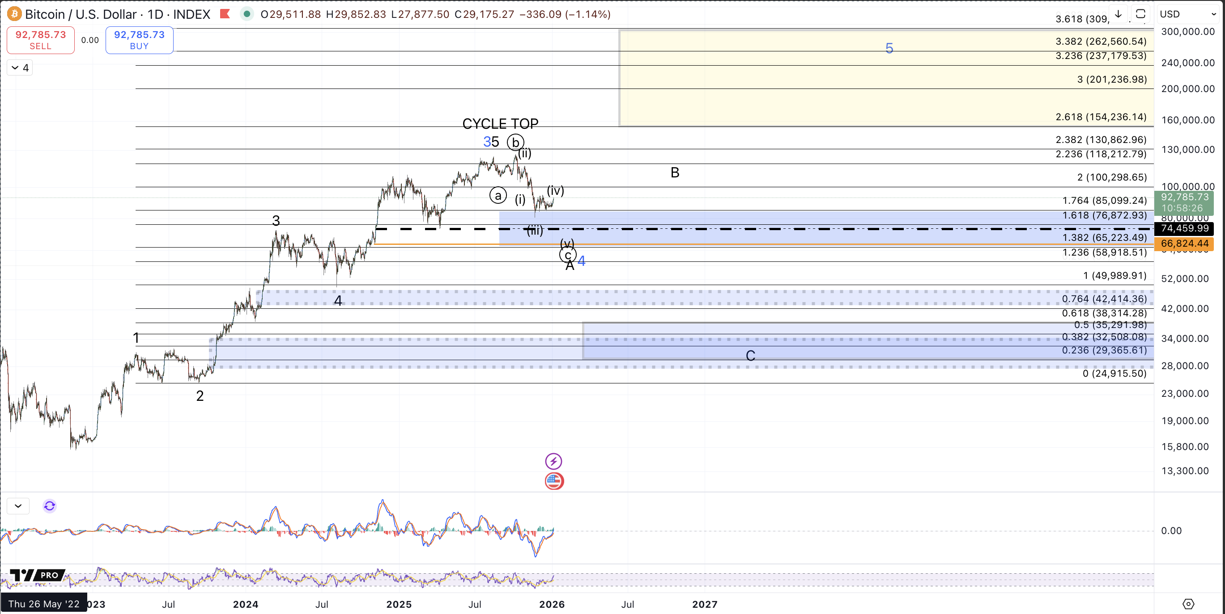The image size is (1225, 614).
Task: Click the orange 66,824.44 price label
Action: coord(1184,244)
